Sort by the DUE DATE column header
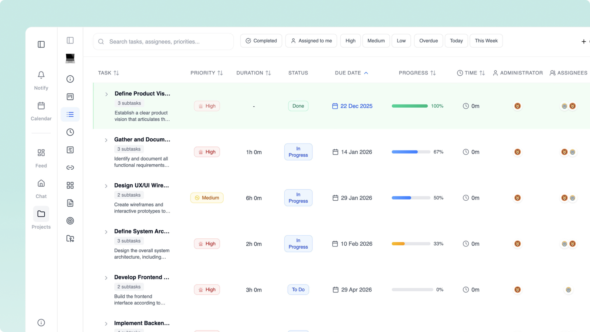This screenshot has height=332, width=590. [x=351, y=73]
